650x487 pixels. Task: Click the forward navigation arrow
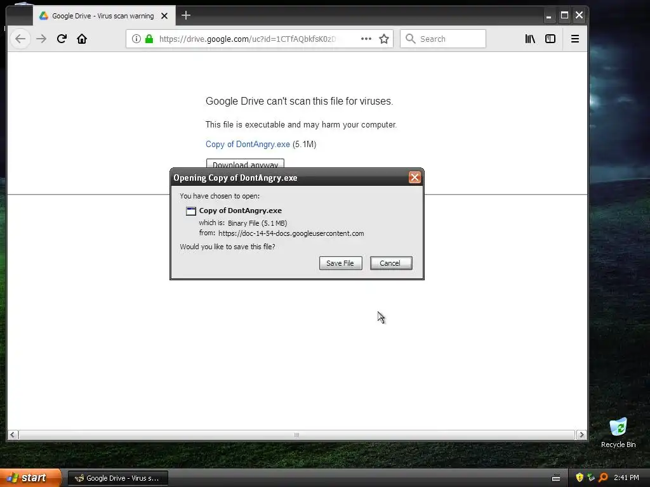41,39
